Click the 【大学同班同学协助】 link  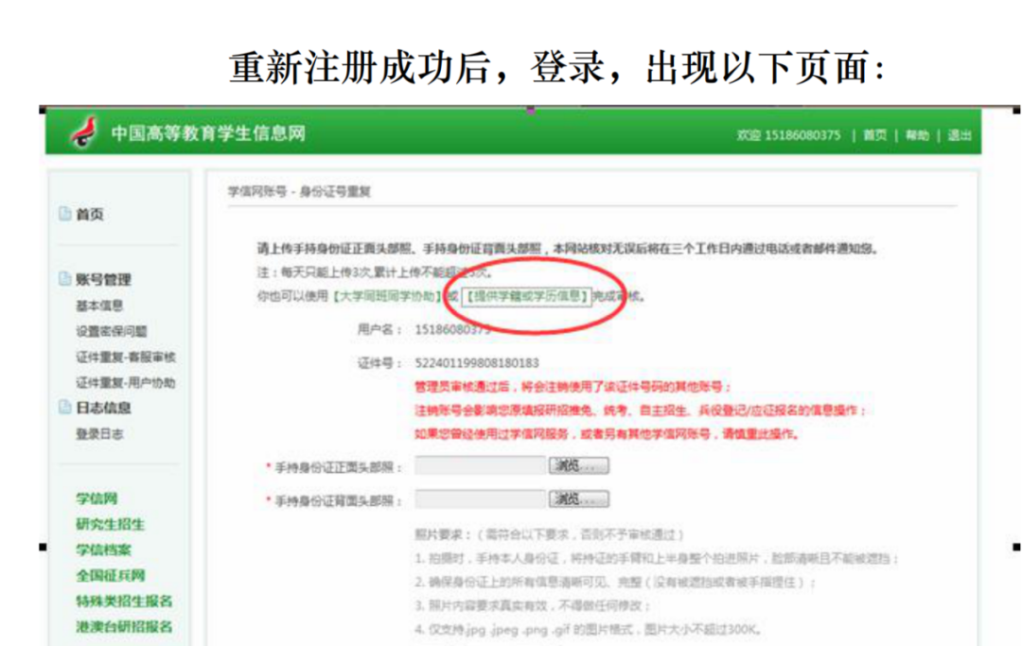tap(387, 296)
